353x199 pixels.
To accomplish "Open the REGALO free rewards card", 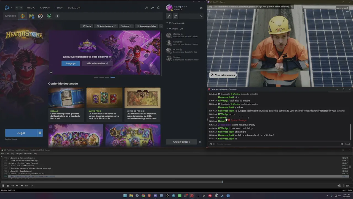I will (x=66, y=104).
